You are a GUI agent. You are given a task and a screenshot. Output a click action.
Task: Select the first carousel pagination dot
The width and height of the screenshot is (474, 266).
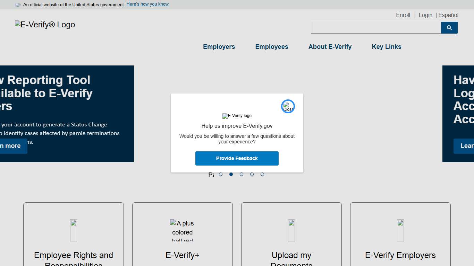[x=221, y=174]
